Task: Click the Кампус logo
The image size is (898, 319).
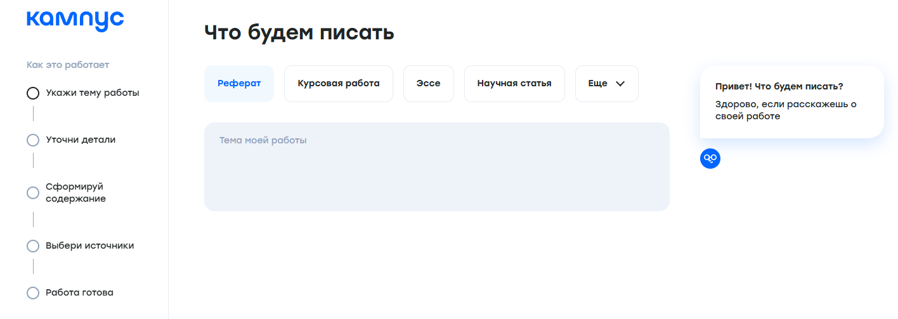Action: [75, 20]
